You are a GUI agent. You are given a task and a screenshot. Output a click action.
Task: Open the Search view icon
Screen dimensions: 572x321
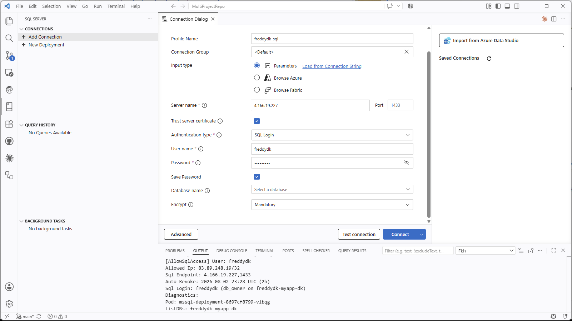click(9, 38)
